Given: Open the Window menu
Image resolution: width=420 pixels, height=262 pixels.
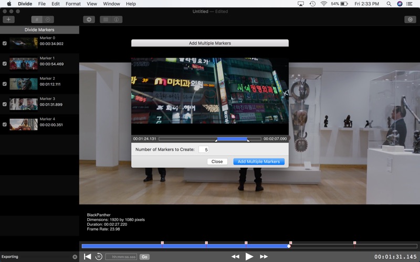Looking at the screenshot, I should coord(111,4).
